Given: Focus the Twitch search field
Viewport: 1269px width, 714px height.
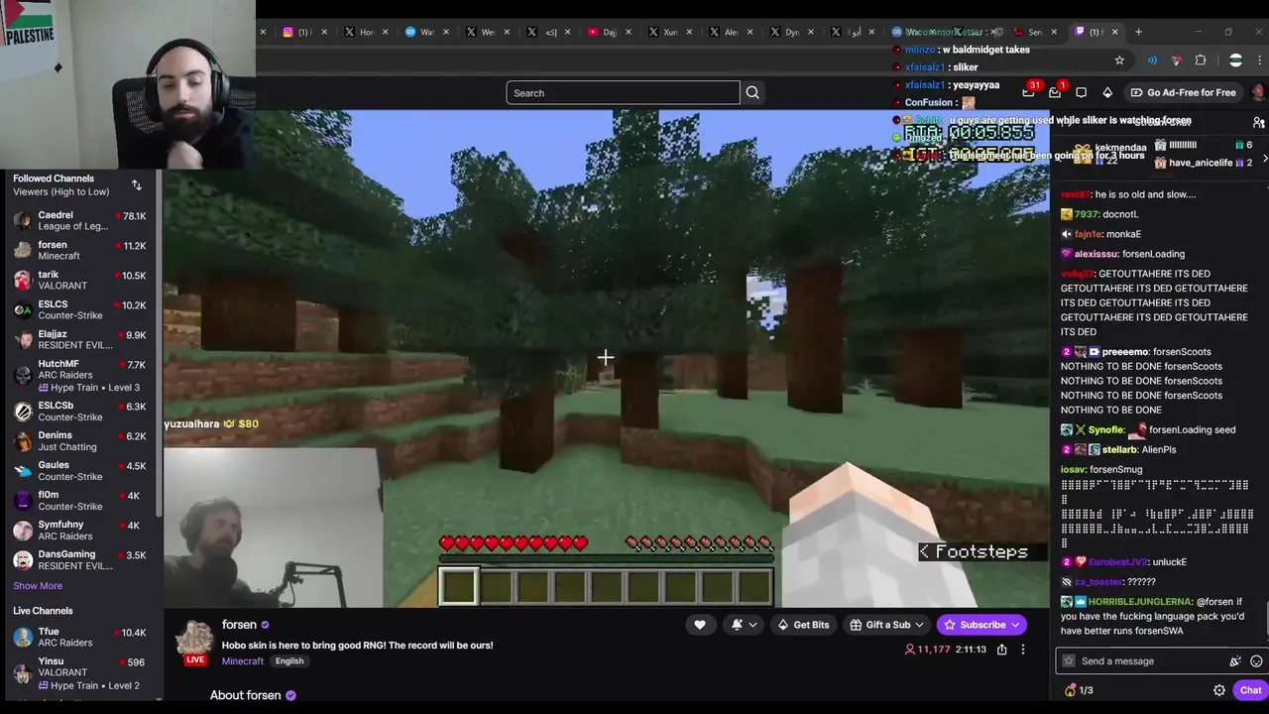Looking at the screenshot, I should pyautogui.click(x=623, y=93).
